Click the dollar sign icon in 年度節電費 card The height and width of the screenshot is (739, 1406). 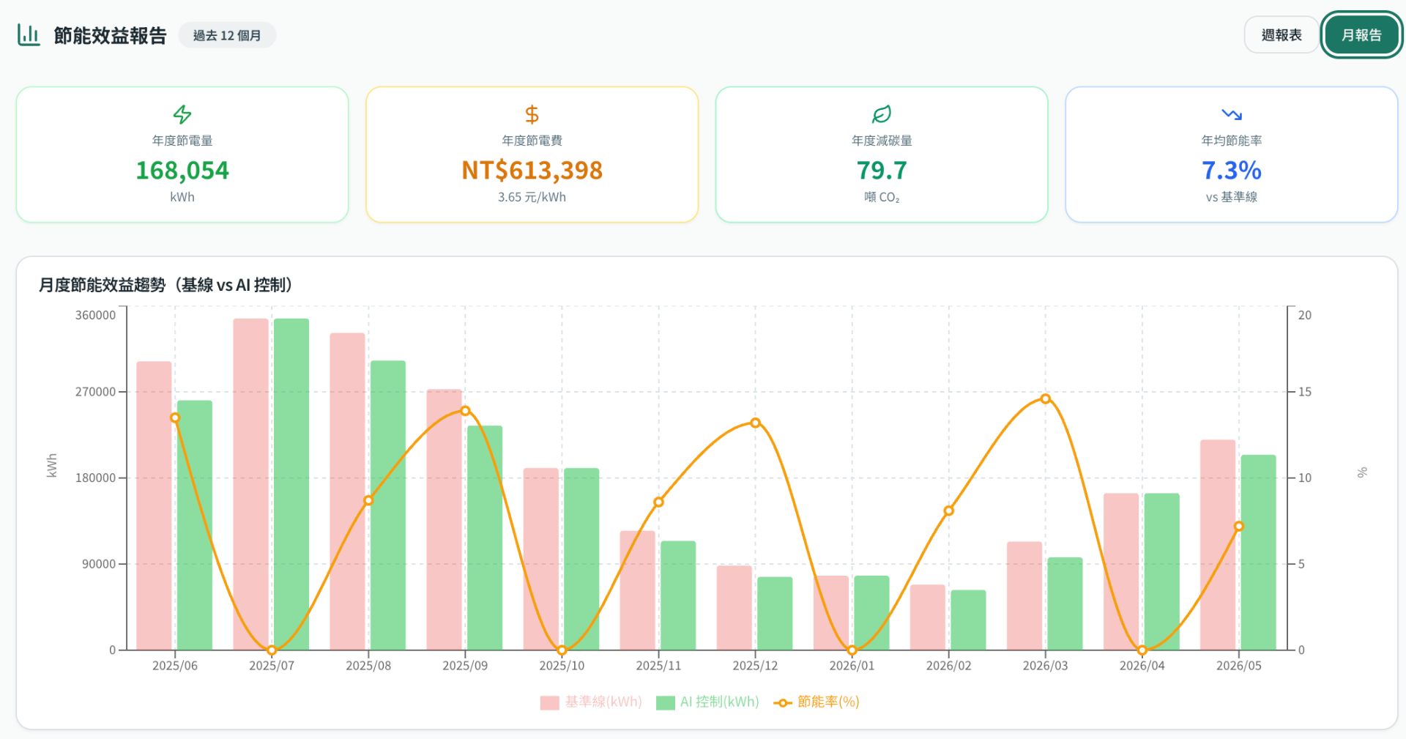pos(532,114)
